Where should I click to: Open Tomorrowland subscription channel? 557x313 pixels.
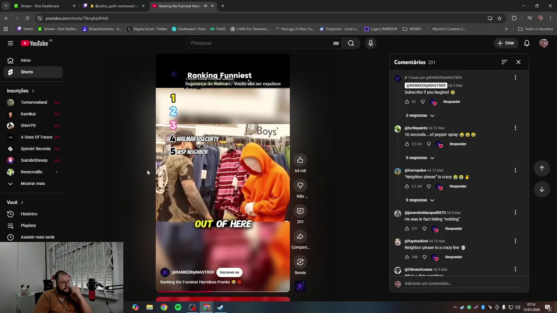33,103
